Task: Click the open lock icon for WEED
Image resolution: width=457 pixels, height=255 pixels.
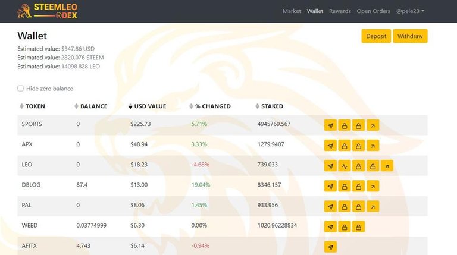Action: tap(358, 226)
